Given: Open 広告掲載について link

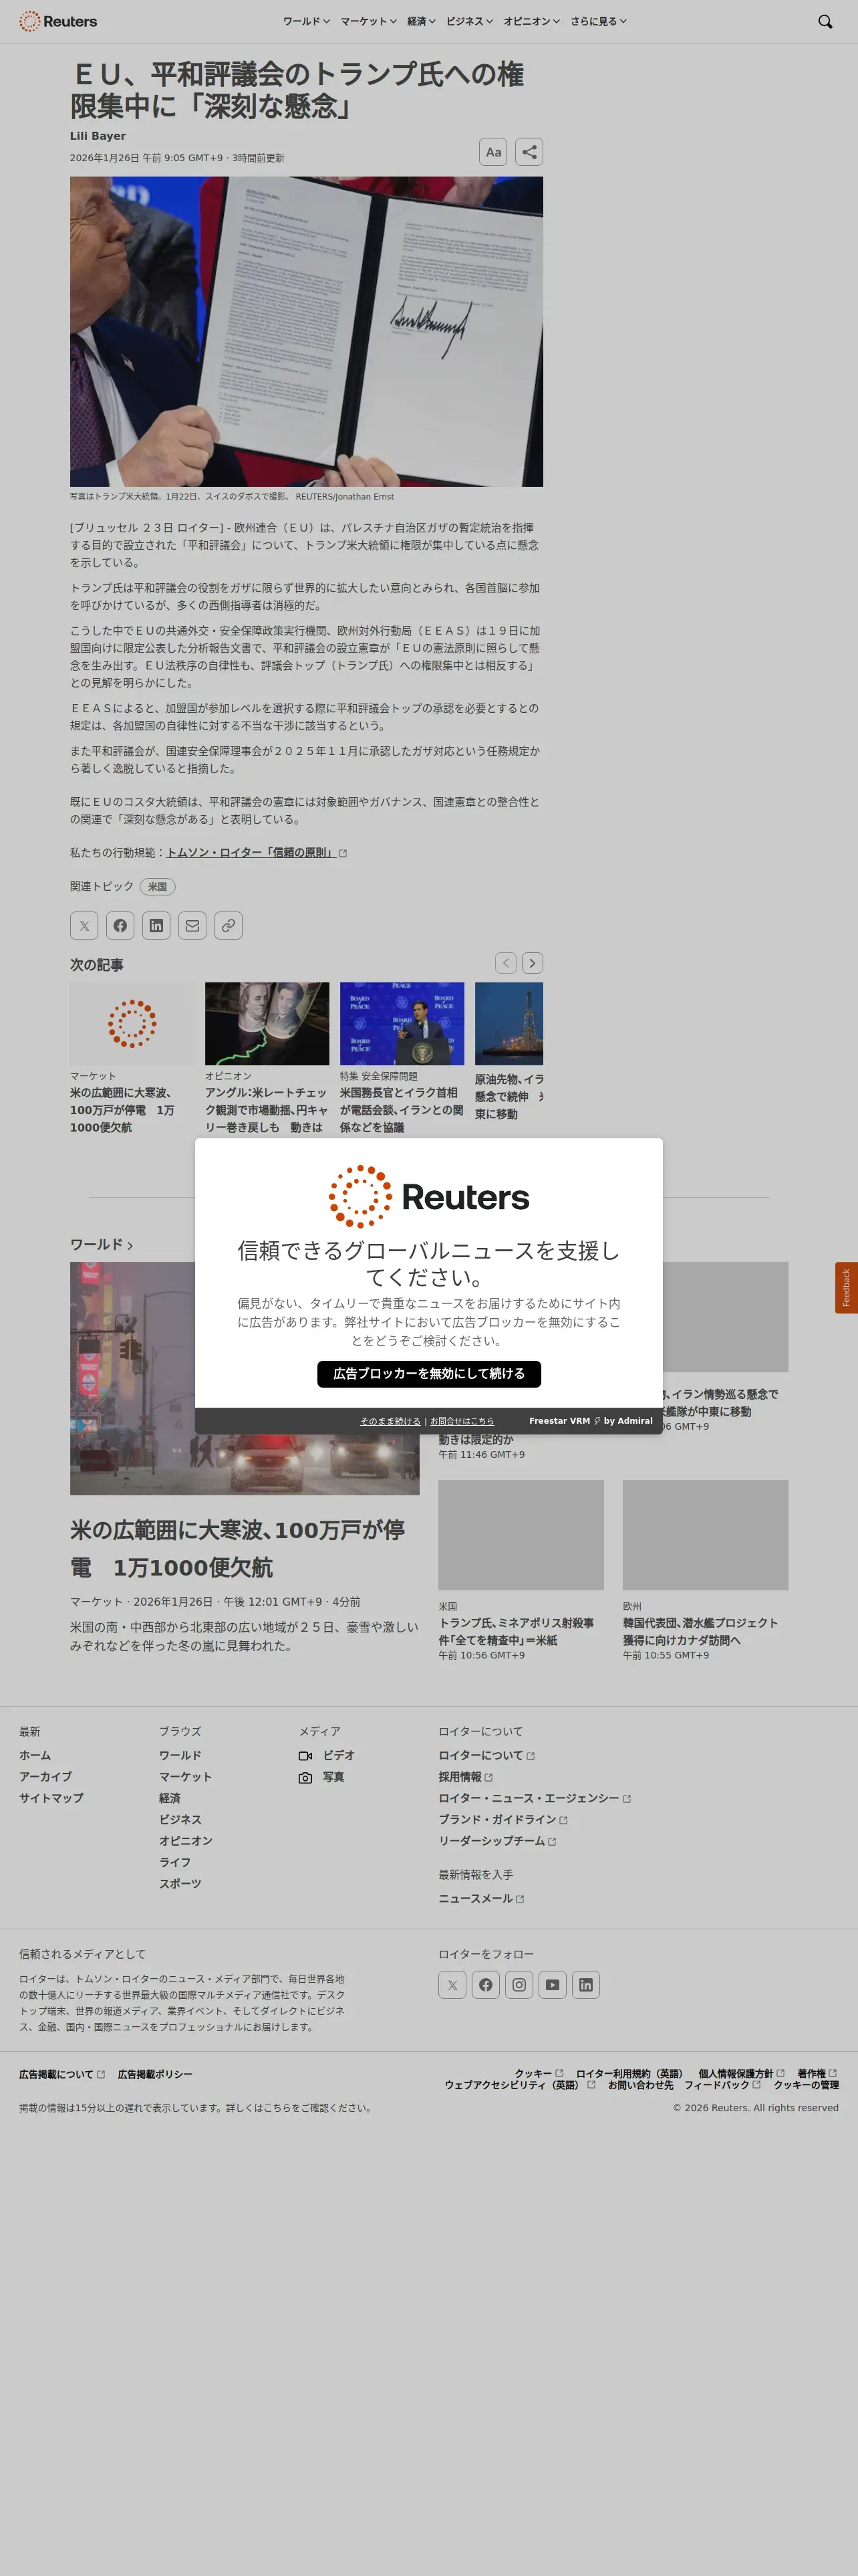Looking at the screenshot, I should 62,2075.
